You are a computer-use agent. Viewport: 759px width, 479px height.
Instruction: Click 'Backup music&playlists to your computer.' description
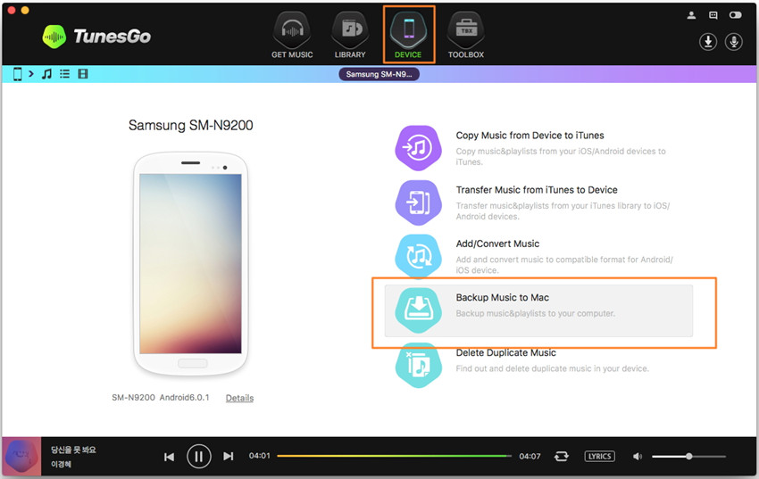pyautogui.click(x=536, y=313)
